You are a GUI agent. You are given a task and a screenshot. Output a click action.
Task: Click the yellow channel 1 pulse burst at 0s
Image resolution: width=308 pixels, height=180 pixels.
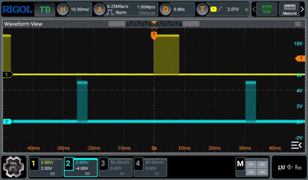167,54
